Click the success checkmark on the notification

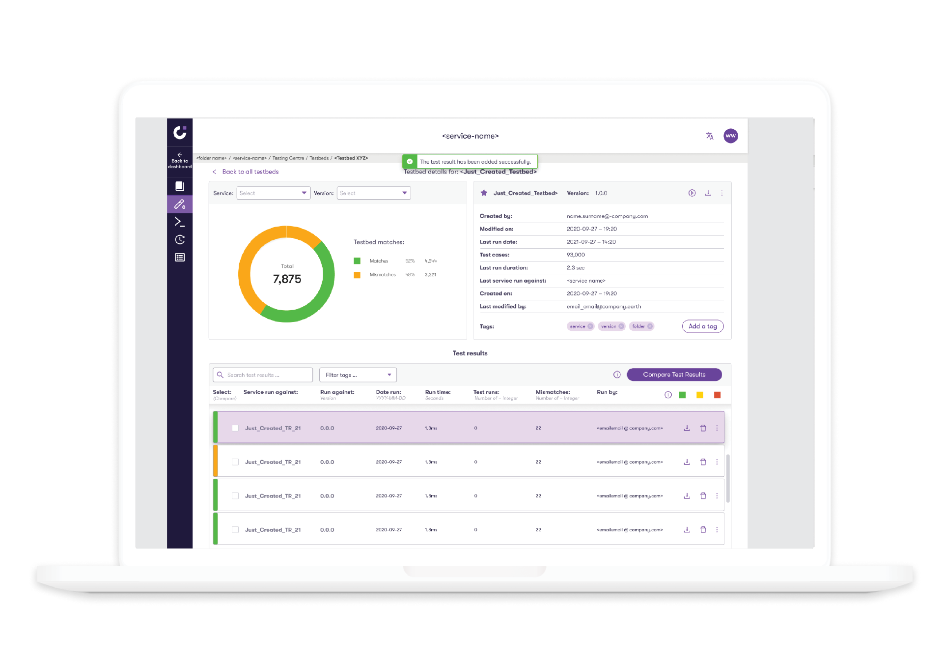pyautogui.click(x=410, y=162)
